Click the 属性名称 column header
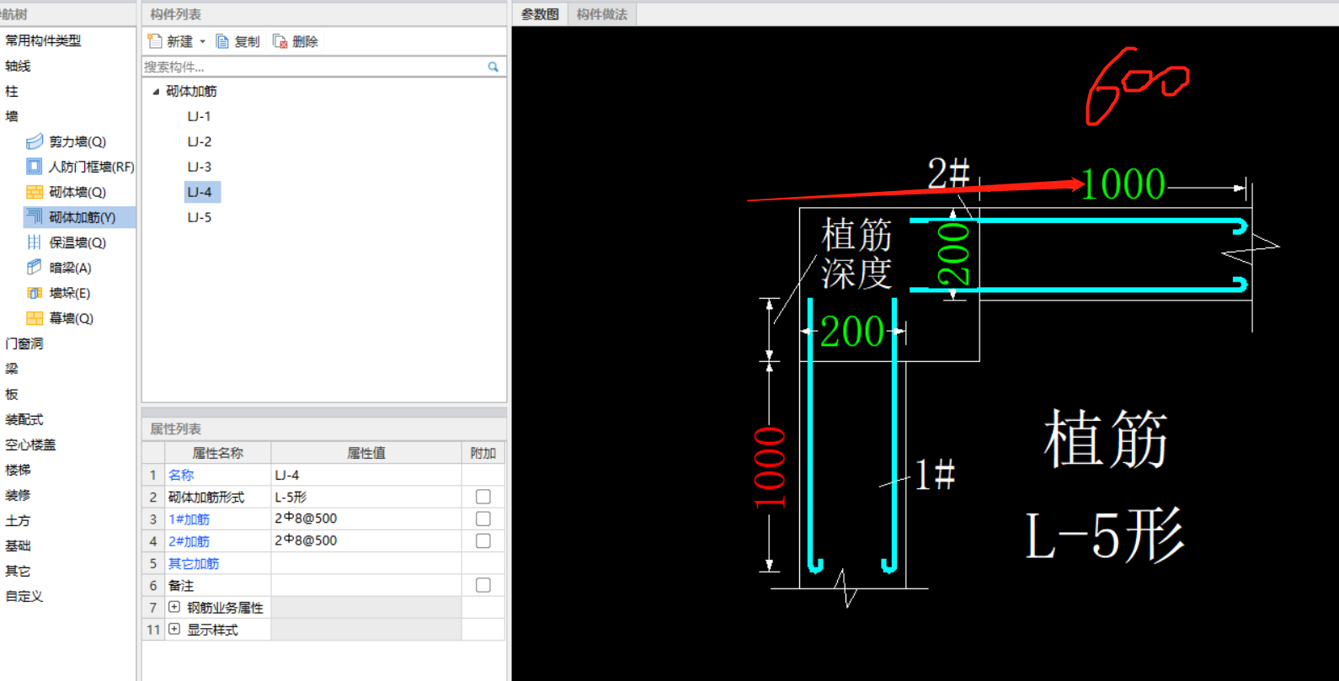The image size is (1339, 681). pos(217,453)
